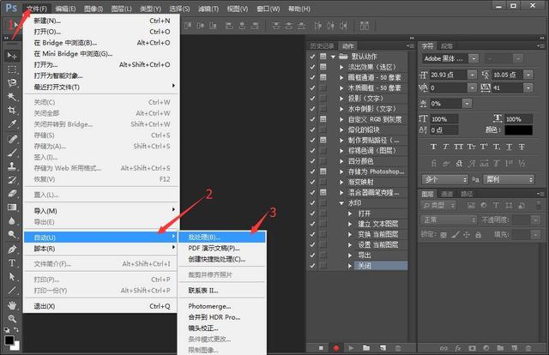This screenshot has width=549, height=355.
Task: Toggle the dialog box for 自定义 RGB 到灰度
Action: pyautogui.click(x=323, y=119)
